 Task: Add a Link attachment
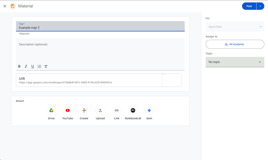pos(116,110)
